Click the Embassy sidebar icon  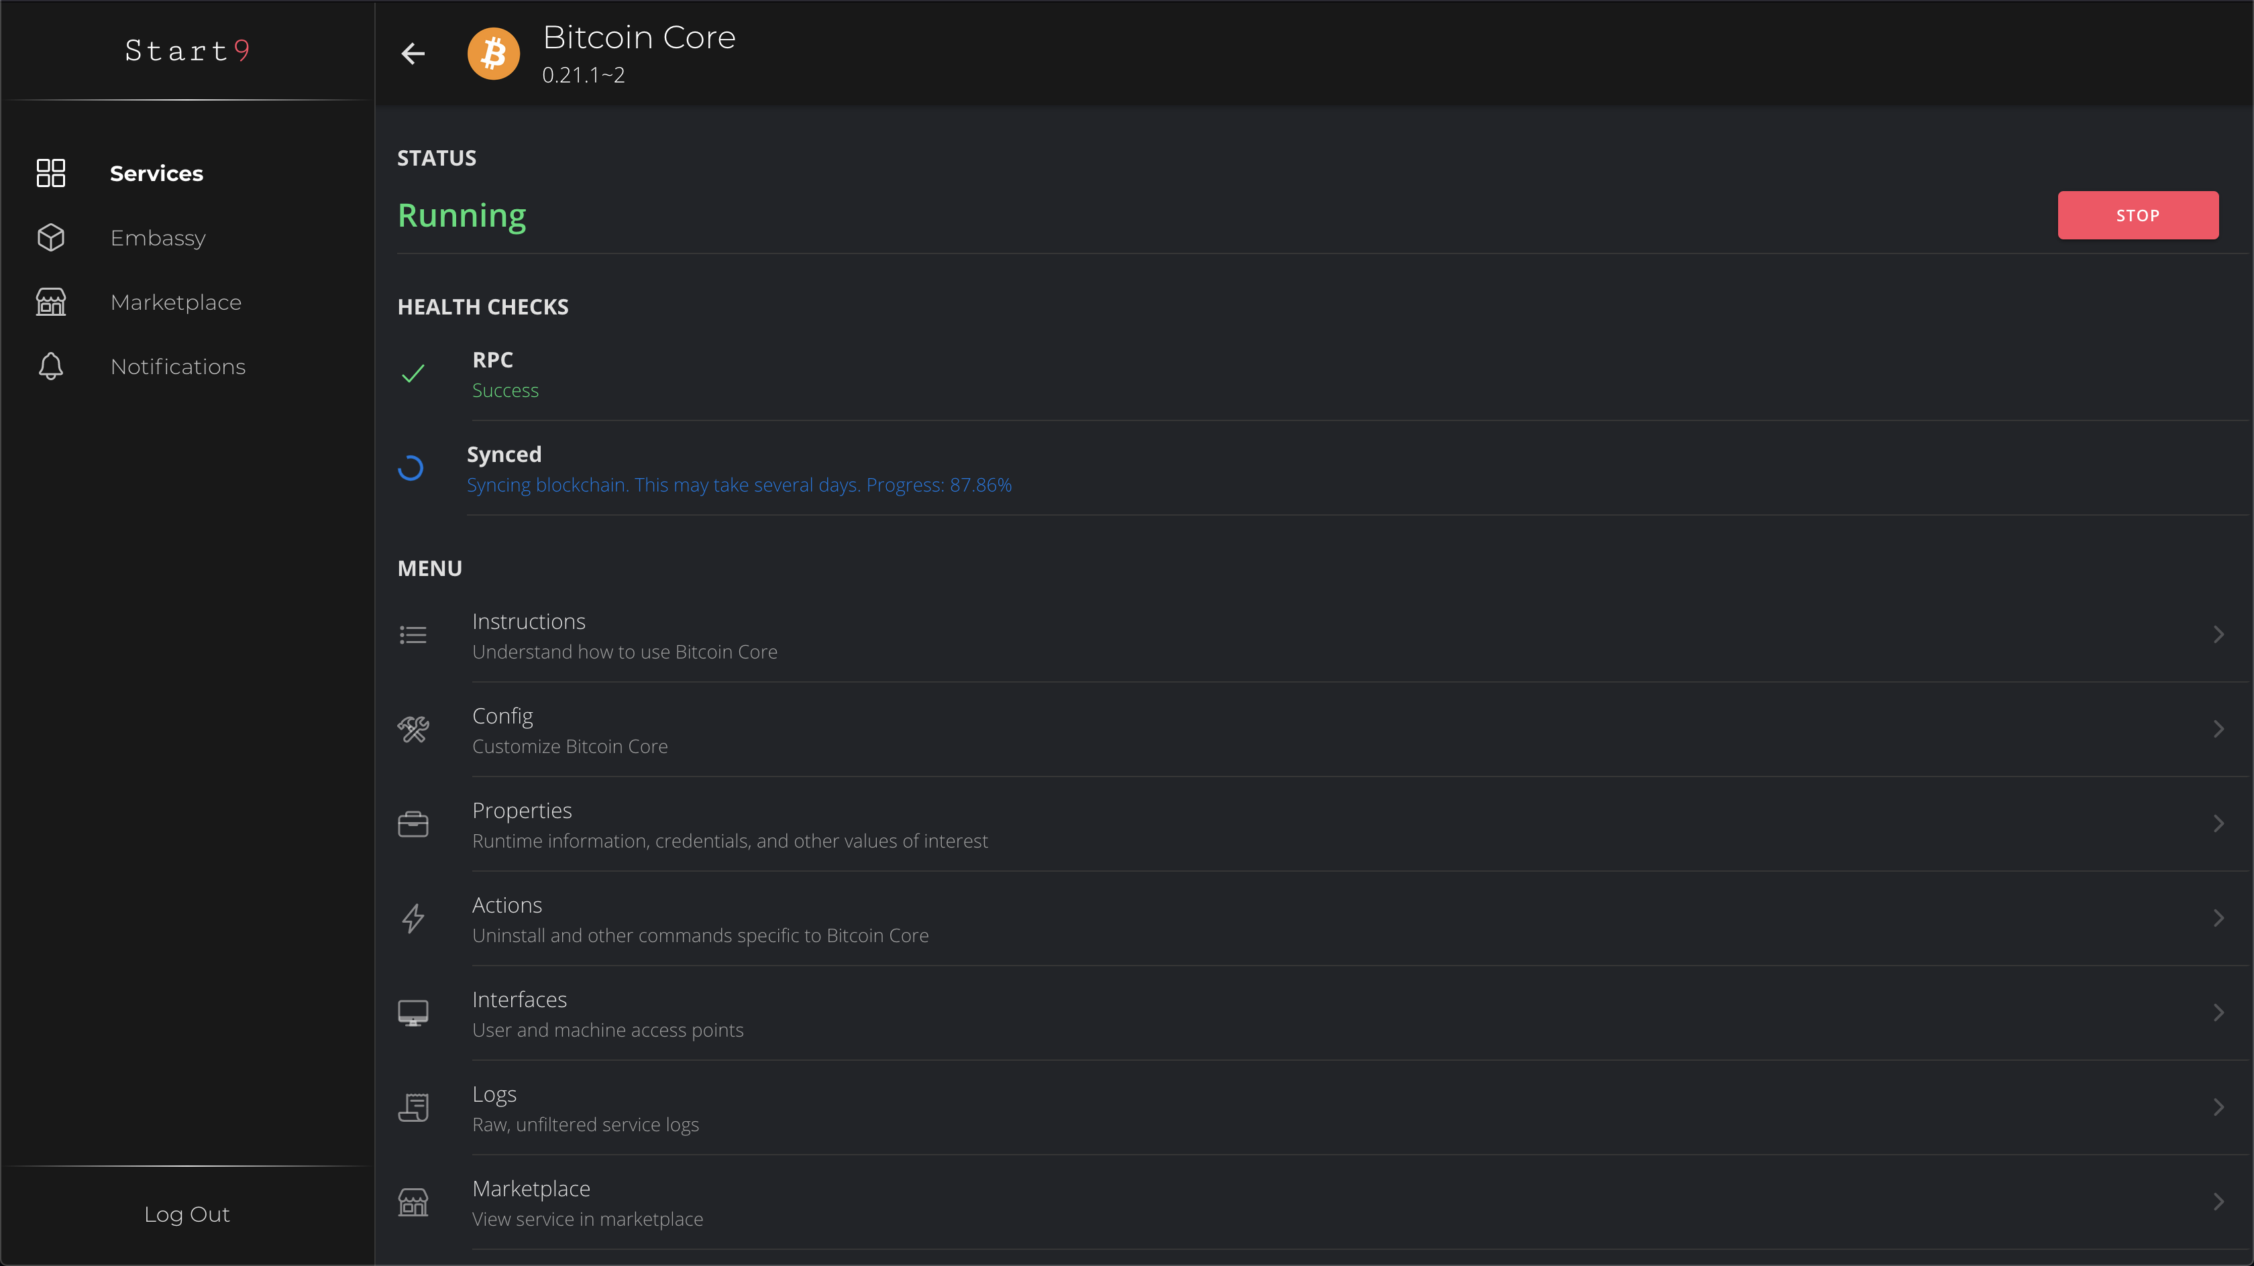coord(51,237)
